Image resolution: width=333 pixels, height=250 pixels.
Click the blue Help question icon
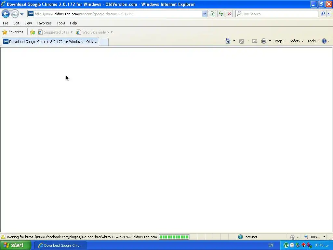click(x=324, y=41)
